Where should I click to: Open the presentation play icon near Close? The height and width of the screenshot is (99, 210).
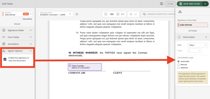point(161,4)
